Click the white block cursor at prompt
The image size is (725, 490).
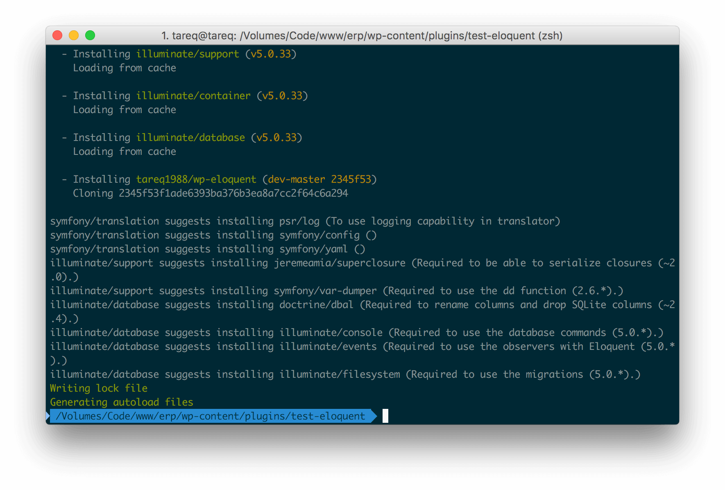pos(385,416)
